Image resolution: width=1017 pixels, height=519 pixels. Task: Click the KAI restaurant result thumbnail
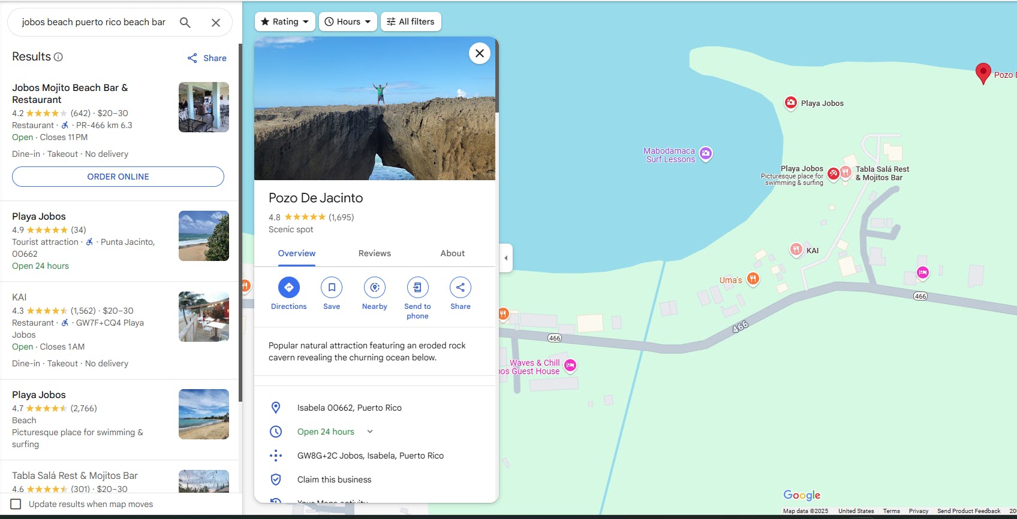204,317
